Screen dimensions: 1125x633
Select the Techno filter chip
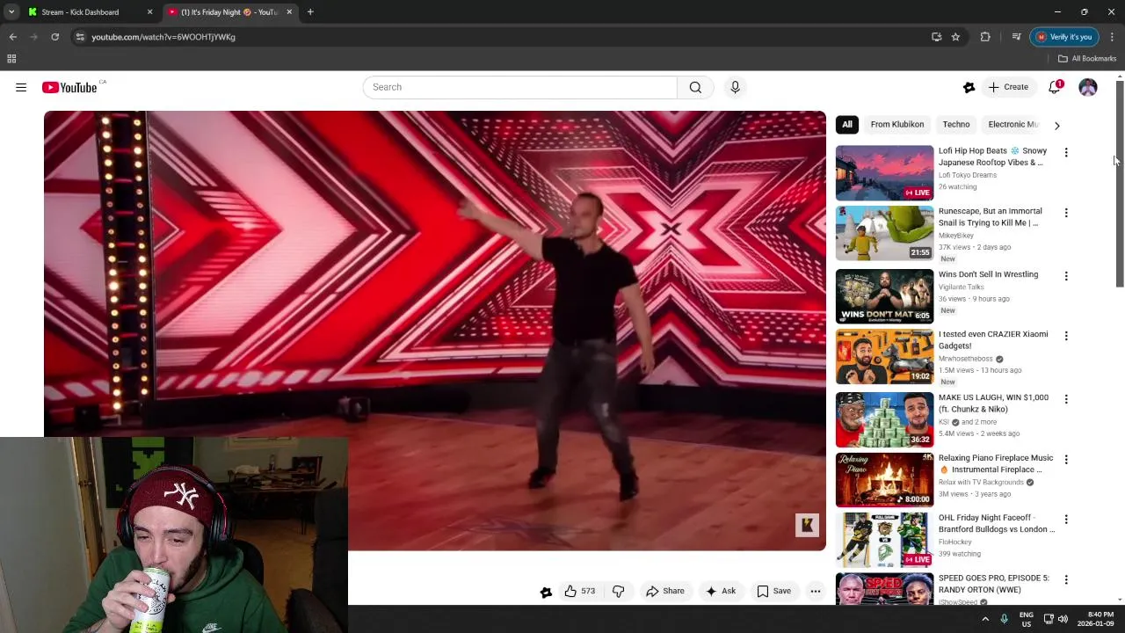tap(956, 125)
